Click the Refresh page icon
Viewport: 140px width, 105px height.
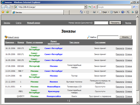pyautogui.click(x=90, y=7)
